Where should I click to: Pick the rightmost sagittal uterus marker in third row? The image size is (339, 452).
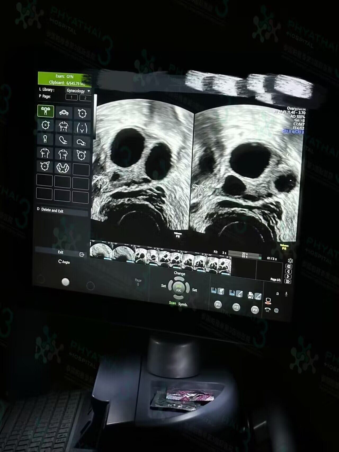click(x=81, y=142)
